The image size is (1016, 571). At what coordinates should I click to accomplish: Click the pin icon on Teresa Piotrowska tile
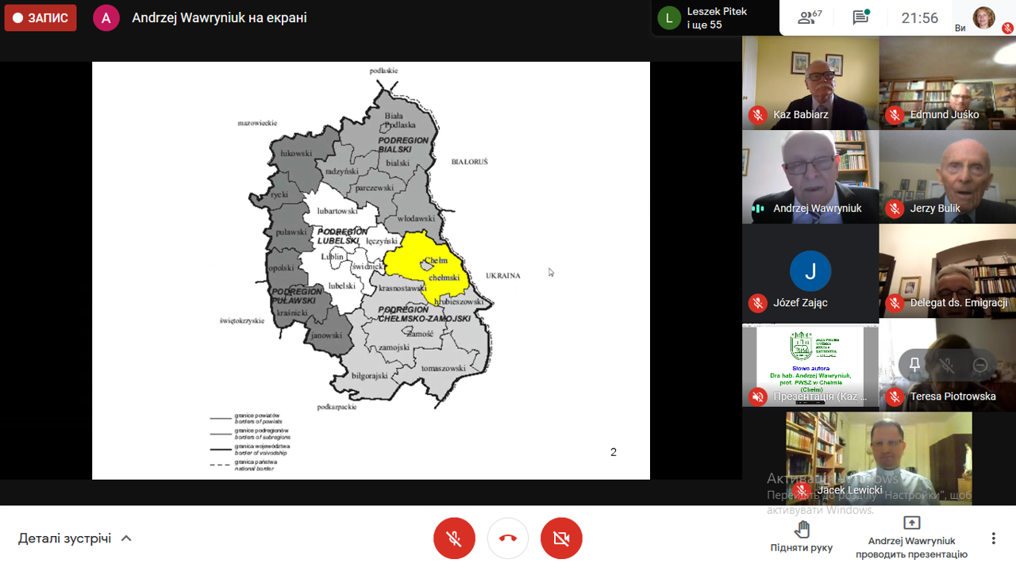[914, 365]
